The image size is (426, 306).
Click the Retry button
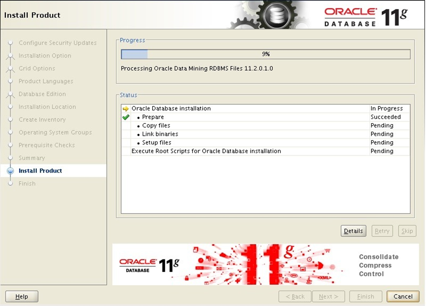point(382,231)
